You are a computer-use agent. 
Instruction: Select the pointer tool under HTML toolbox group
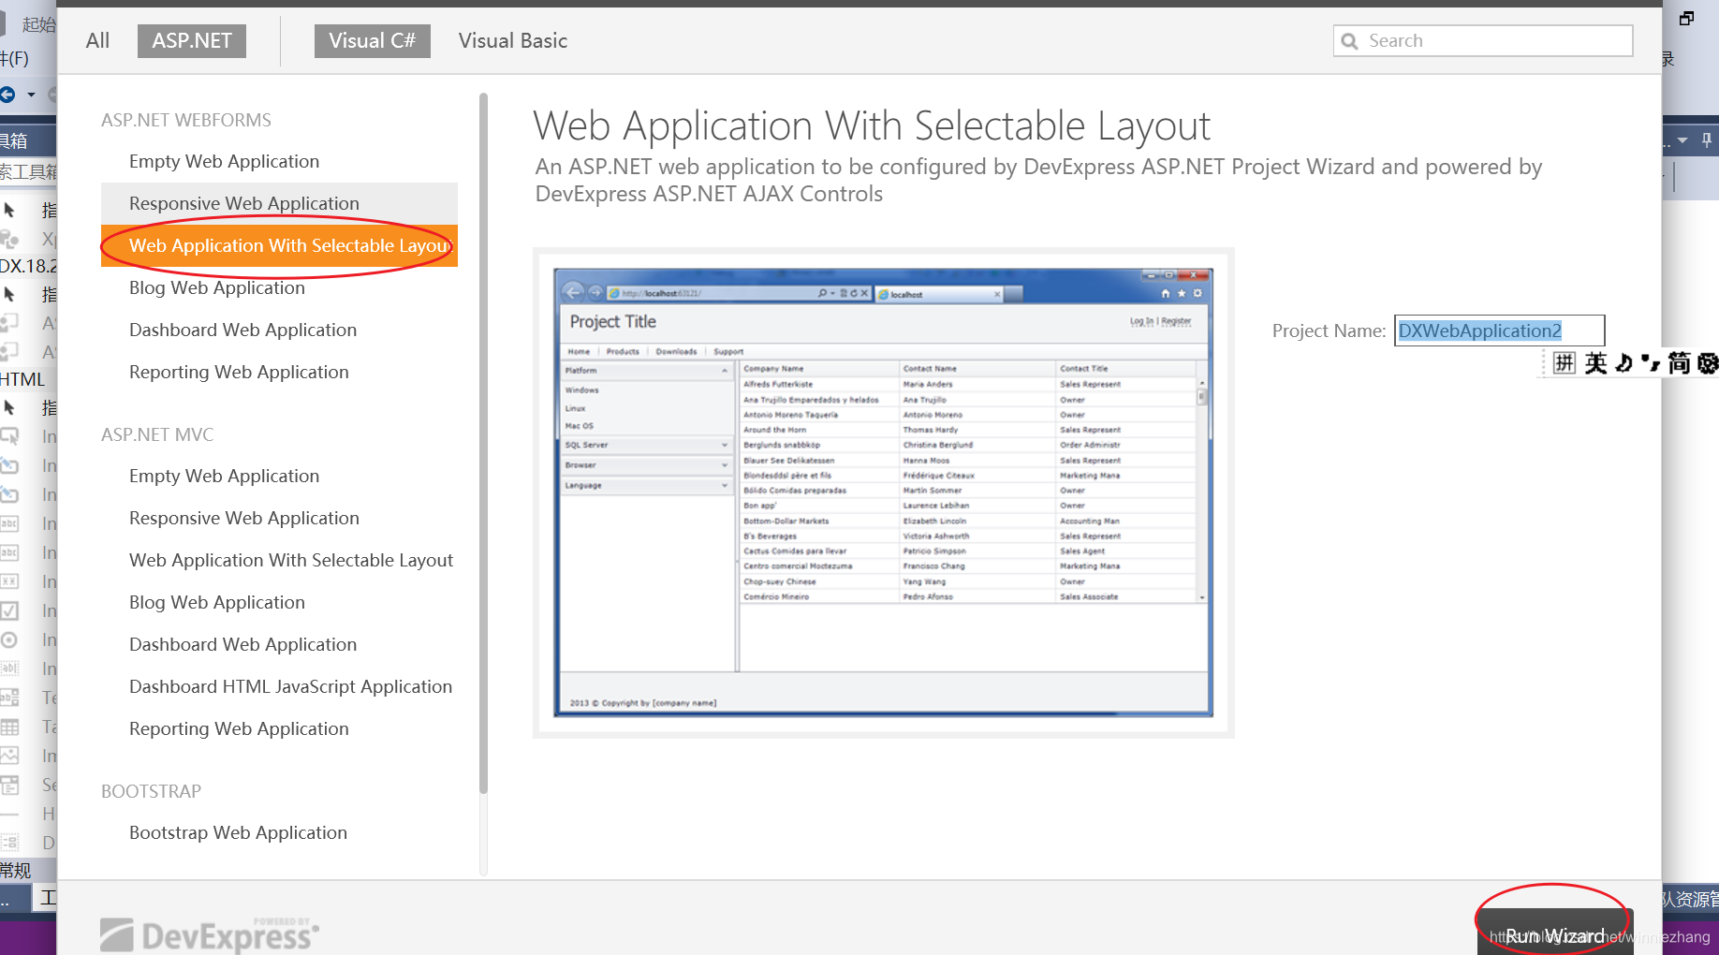(10, 407)
